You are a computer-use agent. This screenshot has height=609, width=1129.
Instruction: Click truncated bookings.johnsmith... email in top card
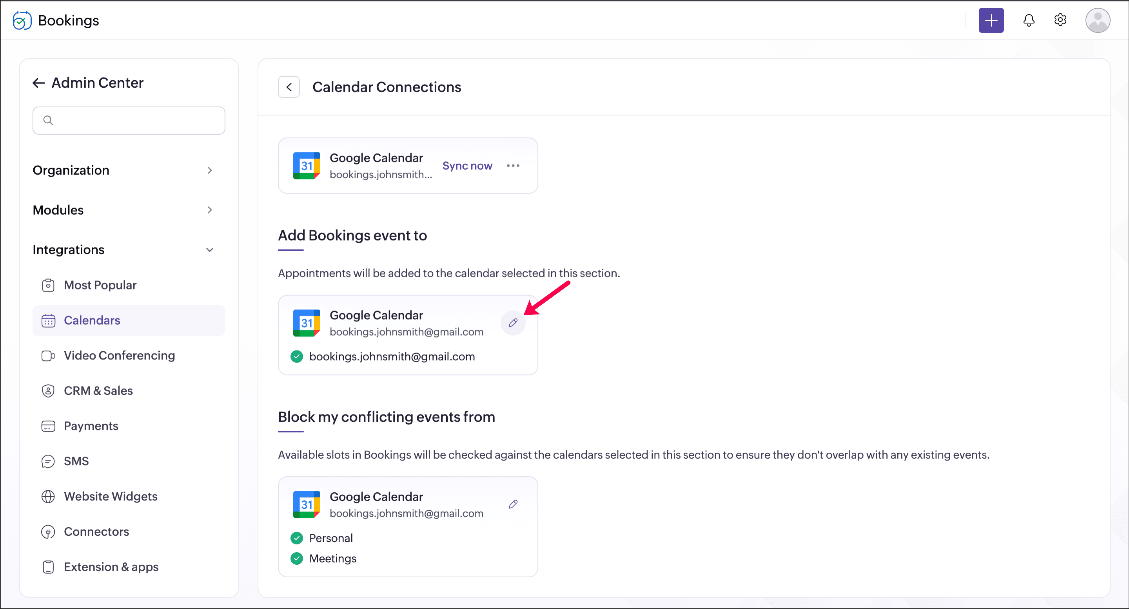click(381, 174)
